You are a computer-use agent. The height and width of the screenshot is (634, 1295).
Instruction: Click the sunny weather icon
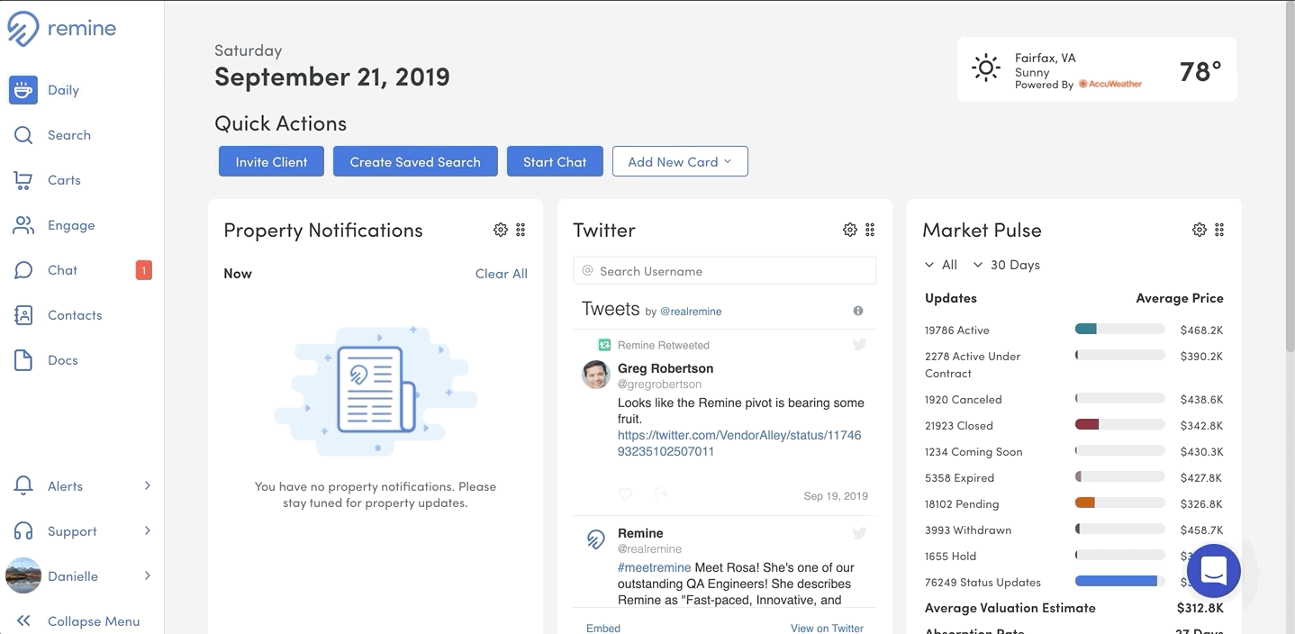(986, 68)
